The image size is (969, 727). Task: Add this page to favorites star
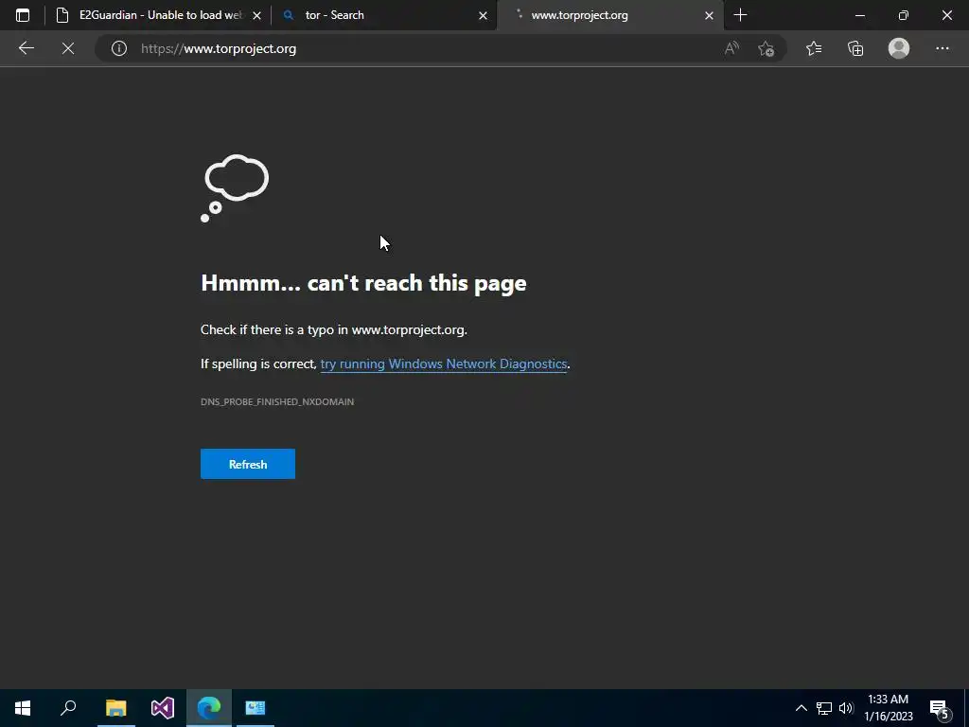766,48
